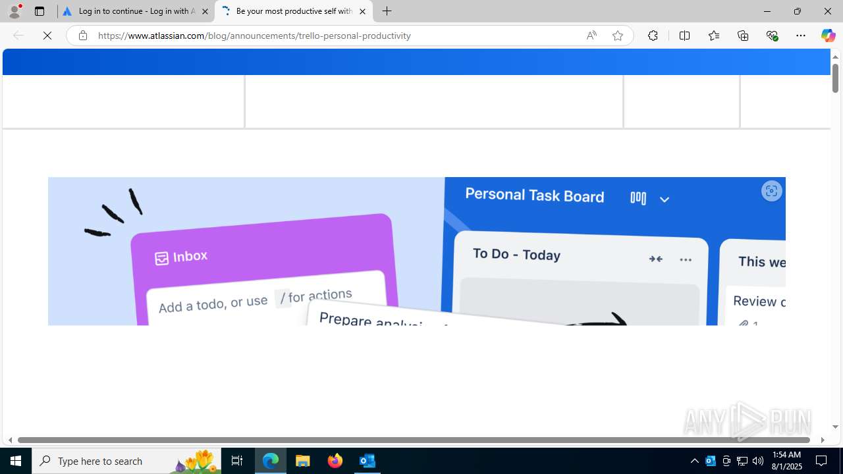Select the 'Be your most productive self' tab

293,11
